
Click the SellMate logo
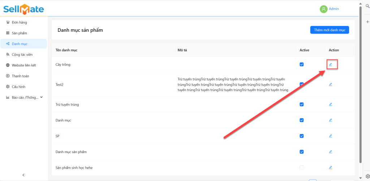pos(23,9)
